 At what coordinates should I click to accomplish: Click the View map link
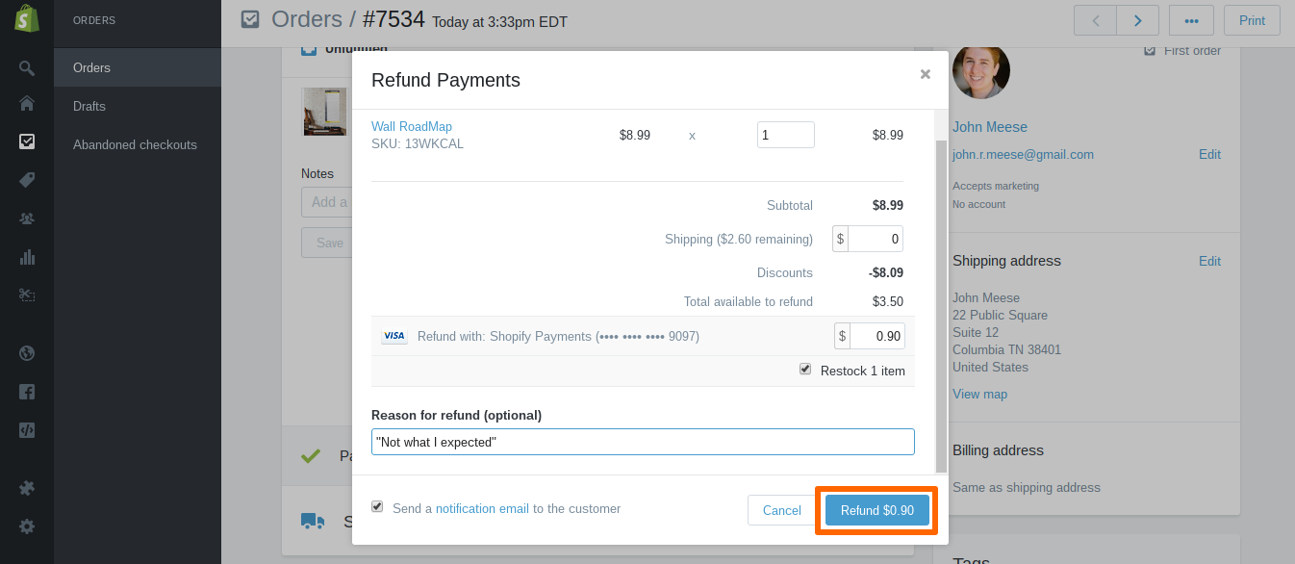[x=979, y=394]
